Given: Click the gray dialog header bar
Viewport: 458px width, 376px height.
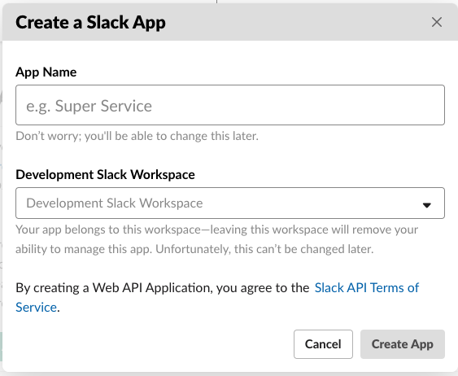Looking at the screenshot, I should [x=230, y=22].
